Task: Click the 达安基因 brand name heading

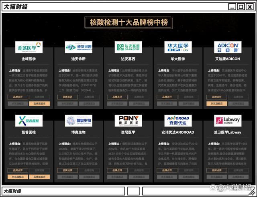Action: 128,59
